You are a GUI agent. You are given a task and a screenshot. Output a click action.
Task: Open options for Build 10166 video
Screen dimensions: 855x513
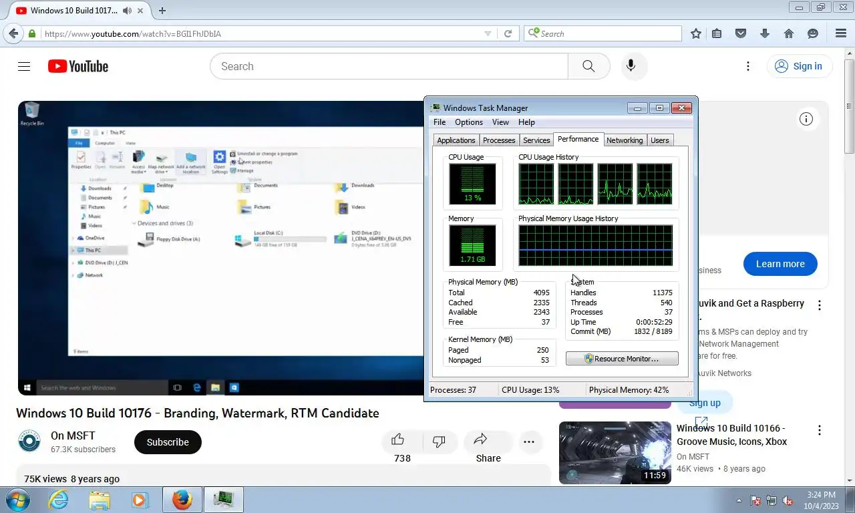coord(820,430)
